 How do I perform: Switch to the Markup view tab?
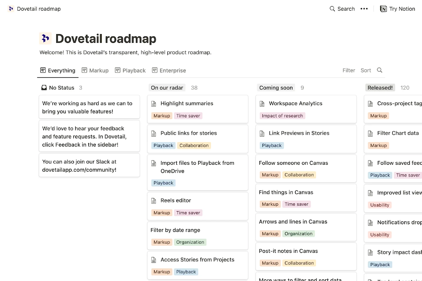pos(95,70)
